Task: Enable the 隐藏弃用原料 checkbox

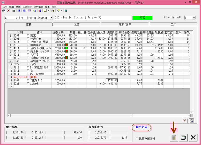Action: (137, 139)
